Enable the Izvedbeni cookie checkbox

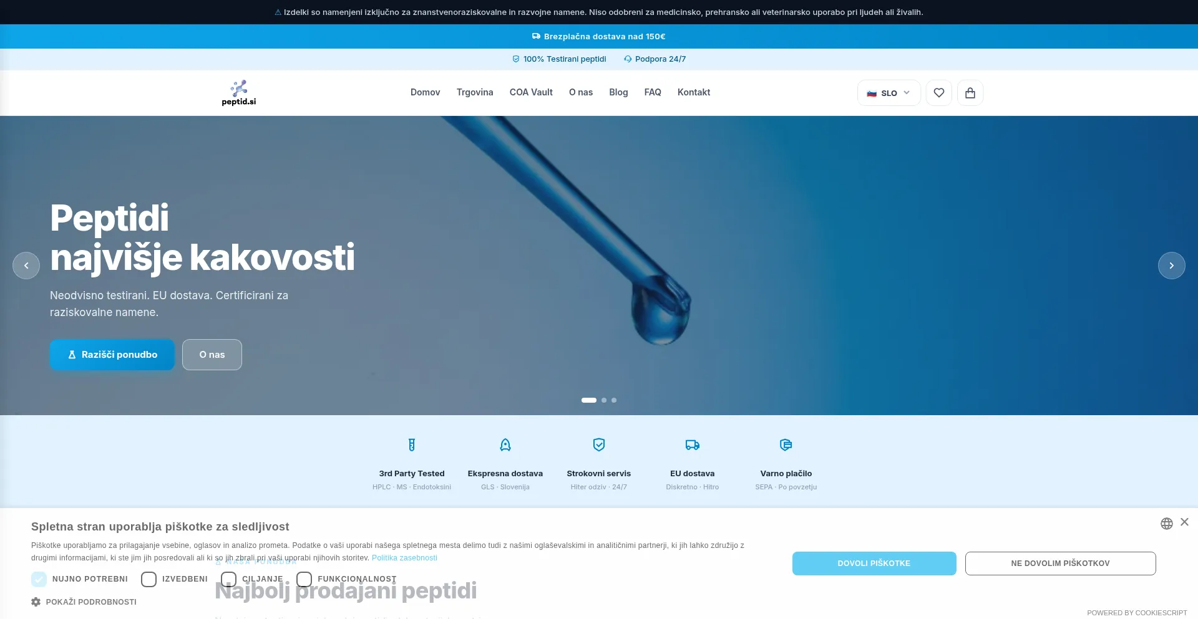click(149, 579)
